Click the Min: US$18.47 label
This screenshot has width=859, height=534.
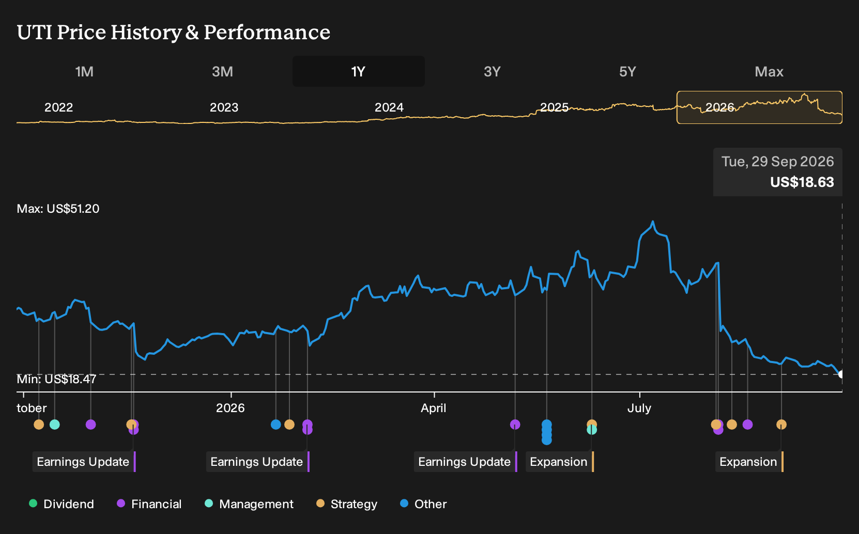56,379
